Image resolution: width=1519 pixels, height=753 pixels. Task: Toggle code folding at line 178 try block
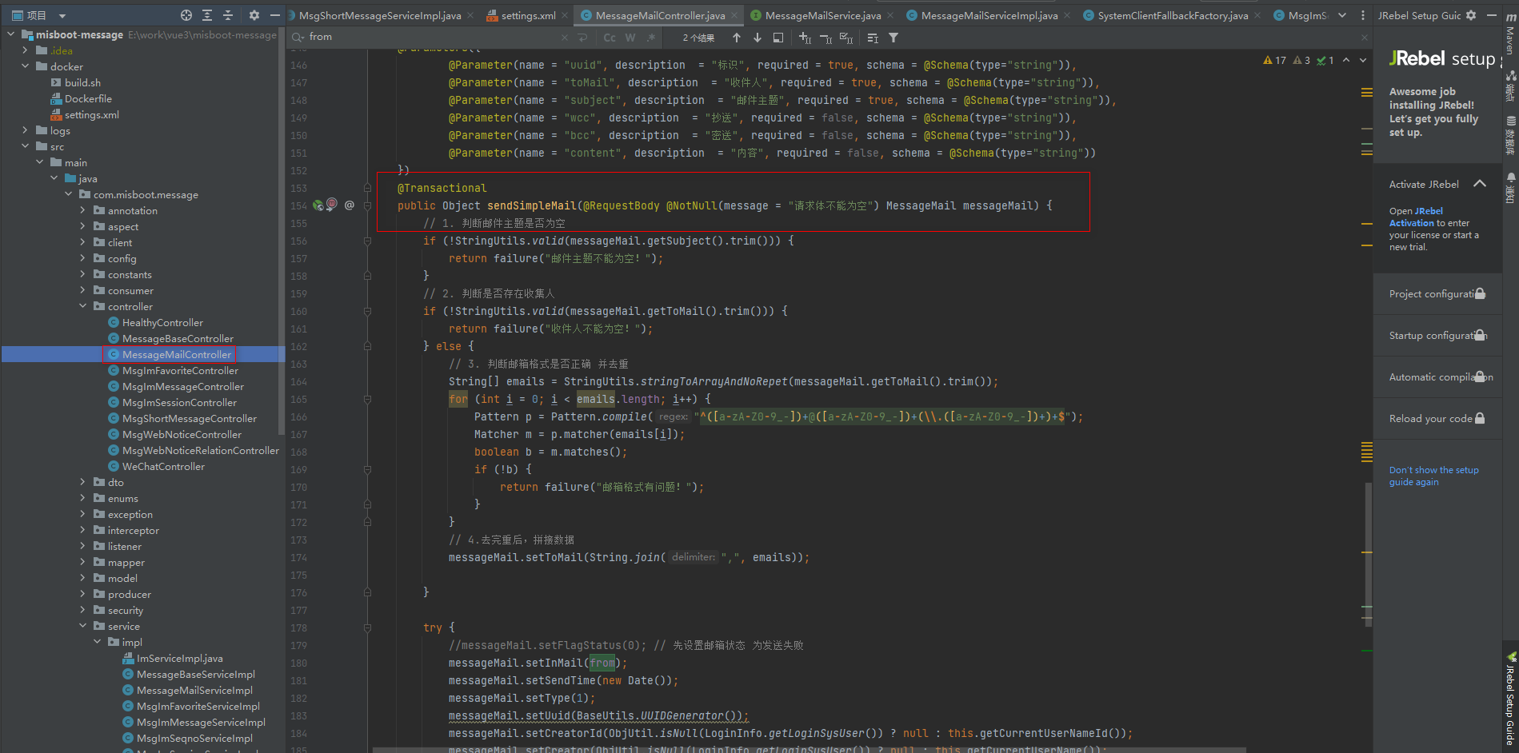(367, 627)
